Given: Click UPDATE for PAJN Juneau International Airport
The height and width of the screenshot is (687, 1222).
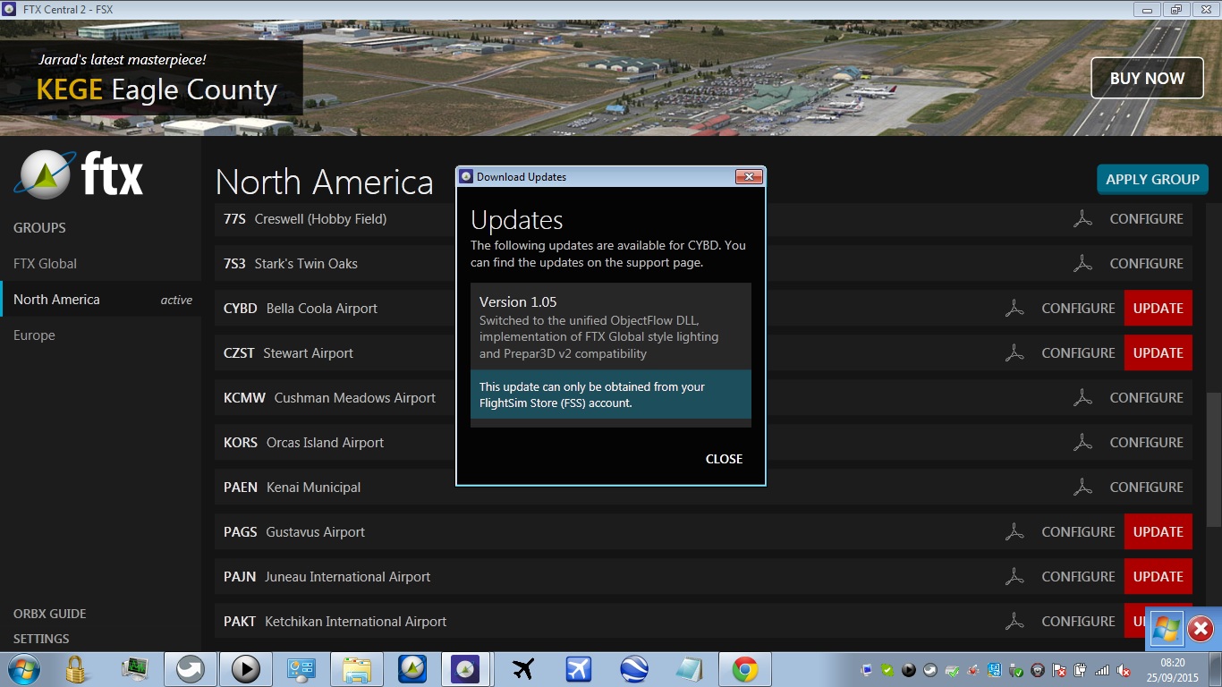Looking at the screenshot, I should pyautogui.click(x=1158, y=577).
